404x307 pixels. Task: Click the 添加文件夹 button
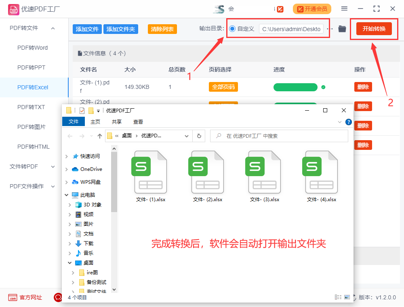tap(120, 29)
